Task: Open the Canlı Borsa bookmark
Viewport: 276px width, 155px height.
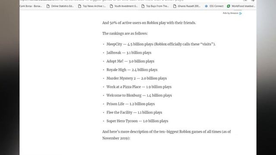Action: tap(31, 6)
